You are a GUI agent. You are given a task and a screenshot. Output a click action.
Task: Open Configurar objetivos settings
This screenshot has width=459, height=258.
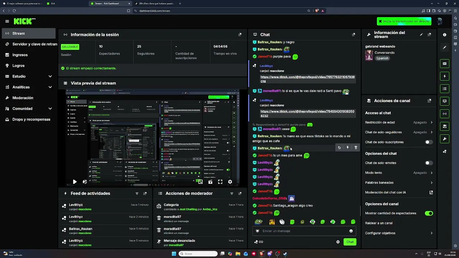[399, 233]
